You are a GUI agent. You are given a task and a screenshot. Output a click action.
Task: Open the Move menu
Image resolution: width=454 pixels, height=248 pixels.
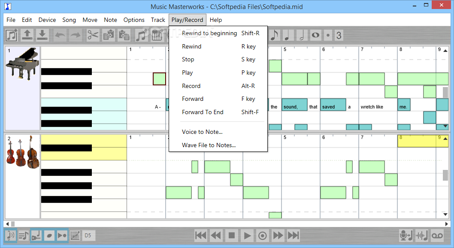[x=90, y=20]
